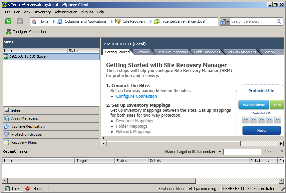Click the Alarms bell icon in status bar
This screenshot has width=286, height=193.
tap(28, 189)
